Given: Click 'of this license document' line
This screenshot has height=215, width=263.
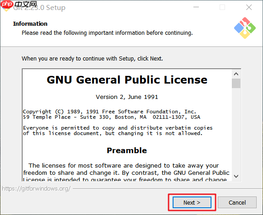Looking at the screenshot, I should pos(113,134).
